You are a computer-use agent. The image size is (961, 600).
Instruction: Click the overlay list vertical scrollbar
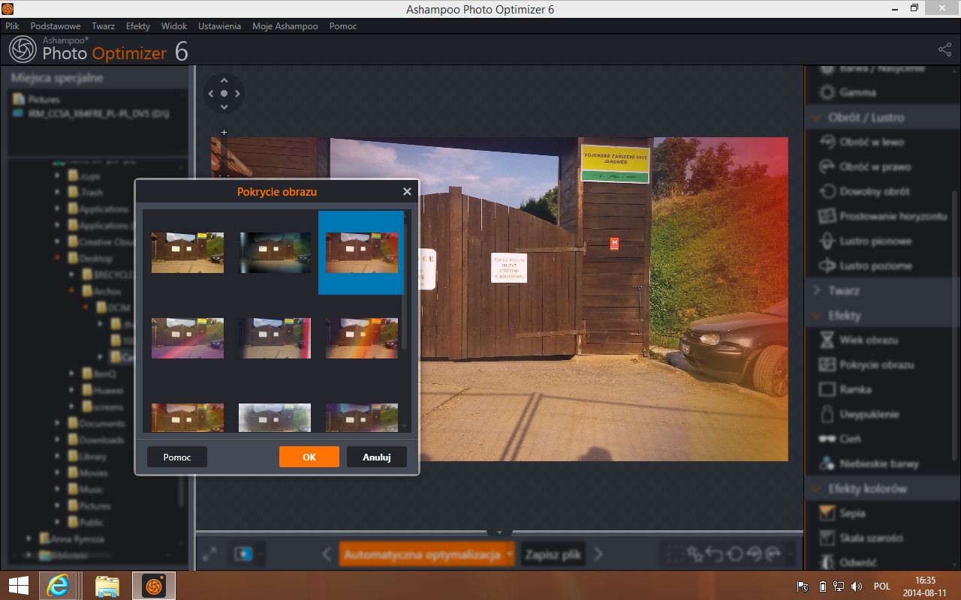click(x=406, y=285)
